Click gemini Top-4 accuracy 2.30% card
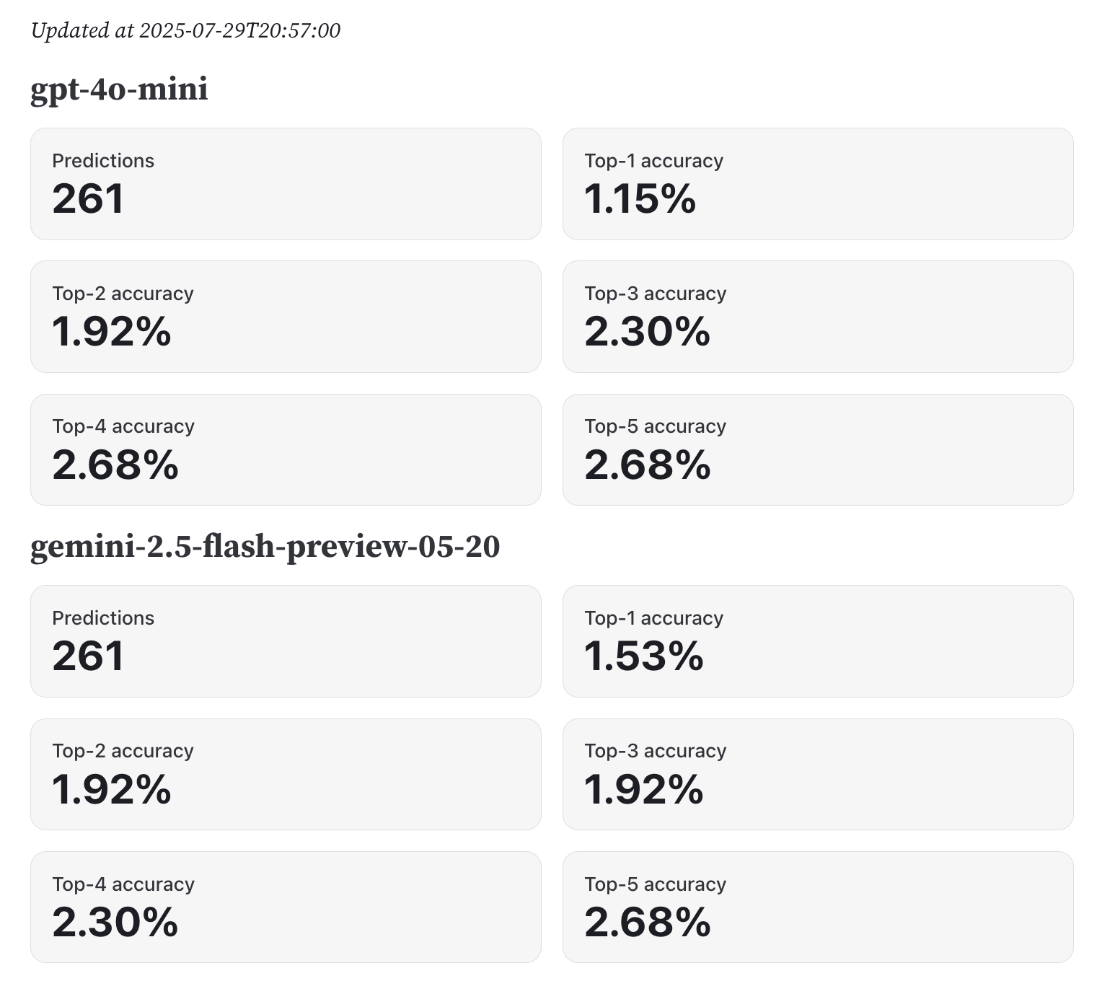Screen dimensions: 1115x994 (x=286, y=907)
